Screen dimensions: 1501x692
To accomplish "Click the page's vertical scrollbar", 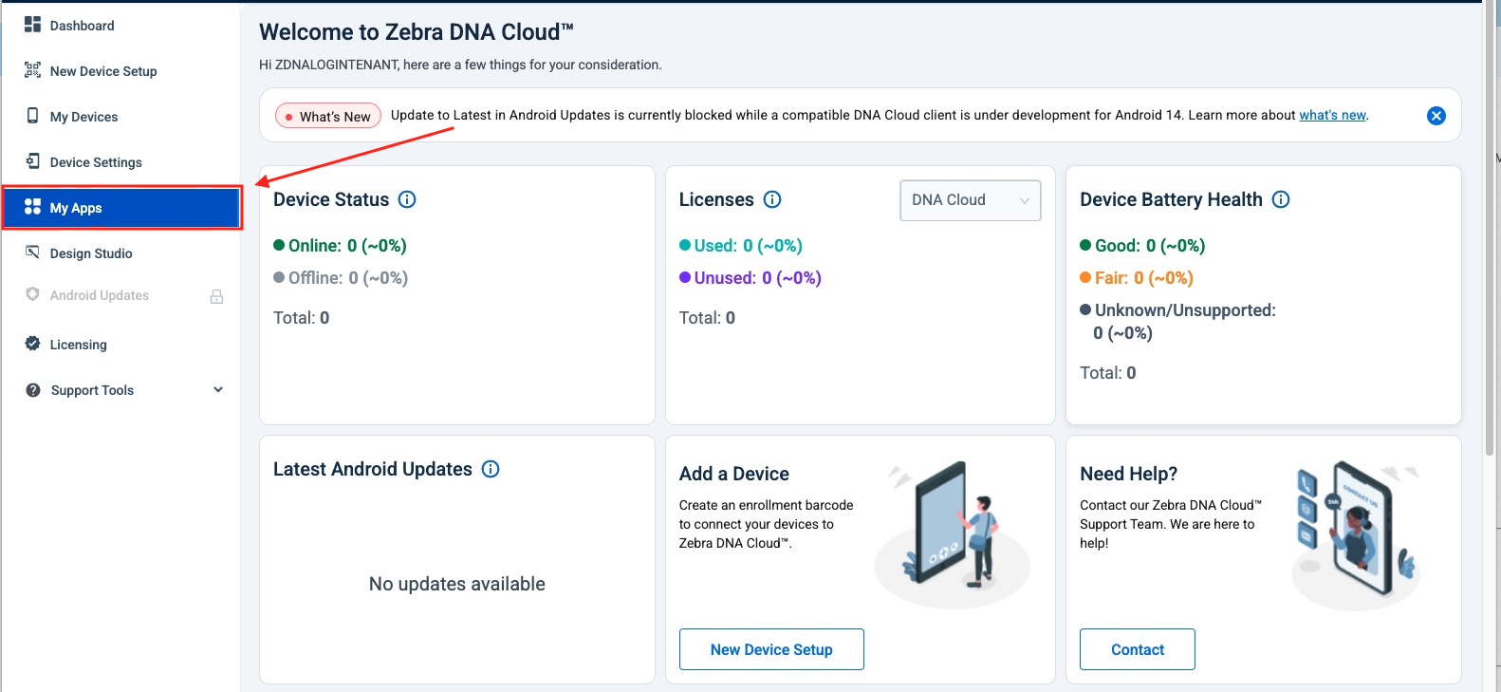I will click(1491, 228).
